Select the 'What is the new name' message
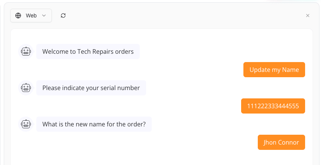The width and height of the screenshot is (321, 165). (x=94, y=124)
